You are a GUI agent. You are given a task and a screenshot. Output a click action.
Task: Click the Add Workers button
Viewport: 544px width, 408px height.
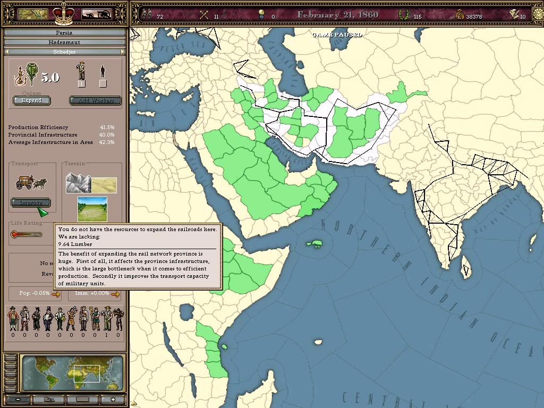[x=96, y=100]
